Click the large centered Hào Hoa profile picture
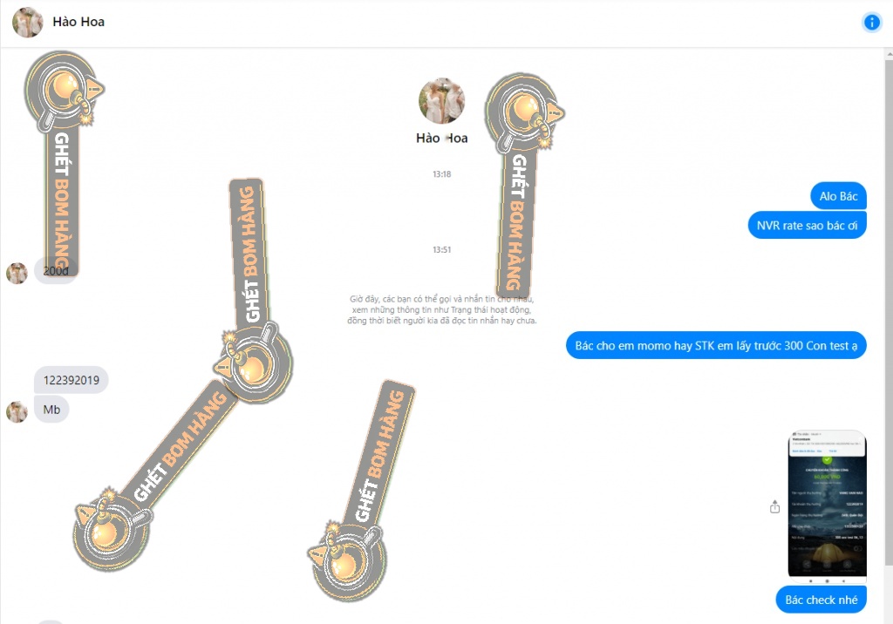Viewport: 893px width, 624px height. 441,101
